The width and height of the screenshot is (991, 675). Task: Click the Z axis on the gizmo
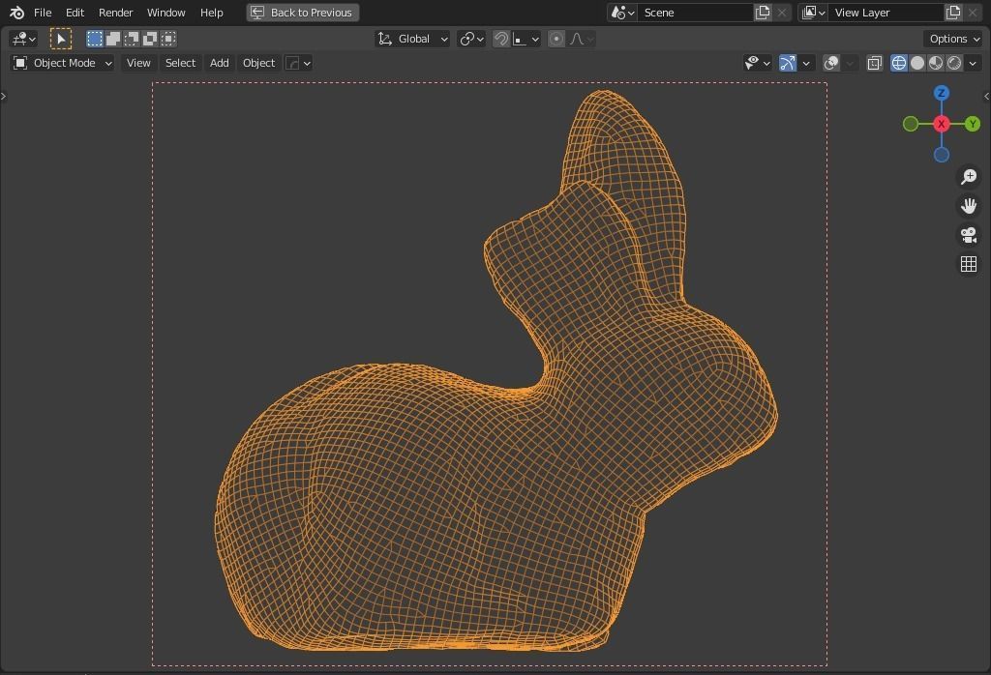click(x=941, y=94)
